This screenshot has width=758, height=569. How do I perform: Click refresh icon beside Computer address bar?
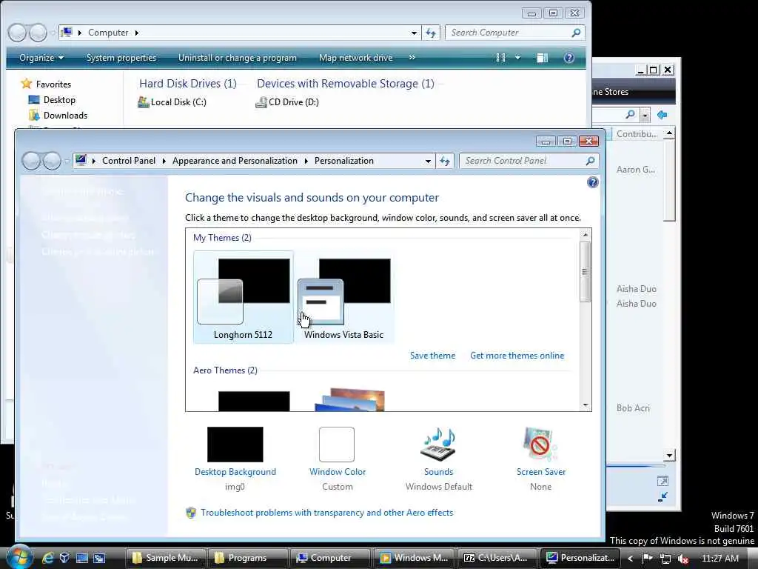point(430,33)
